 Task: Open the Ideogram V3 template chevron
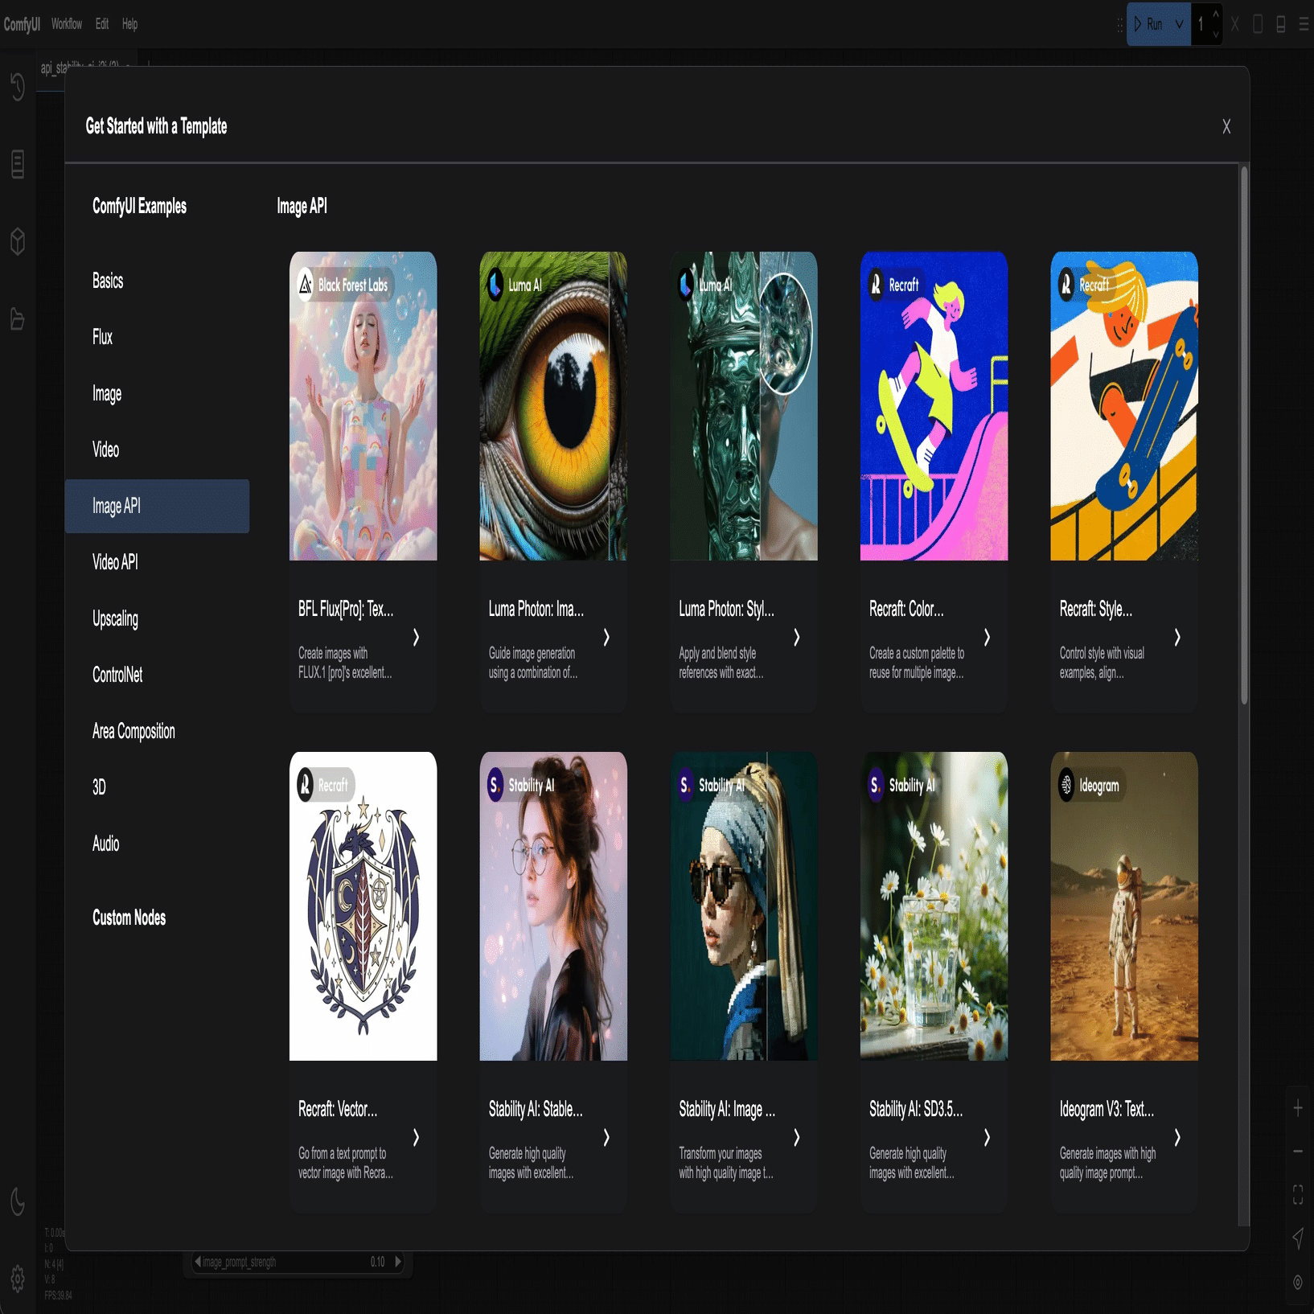coord(1177,1137)
